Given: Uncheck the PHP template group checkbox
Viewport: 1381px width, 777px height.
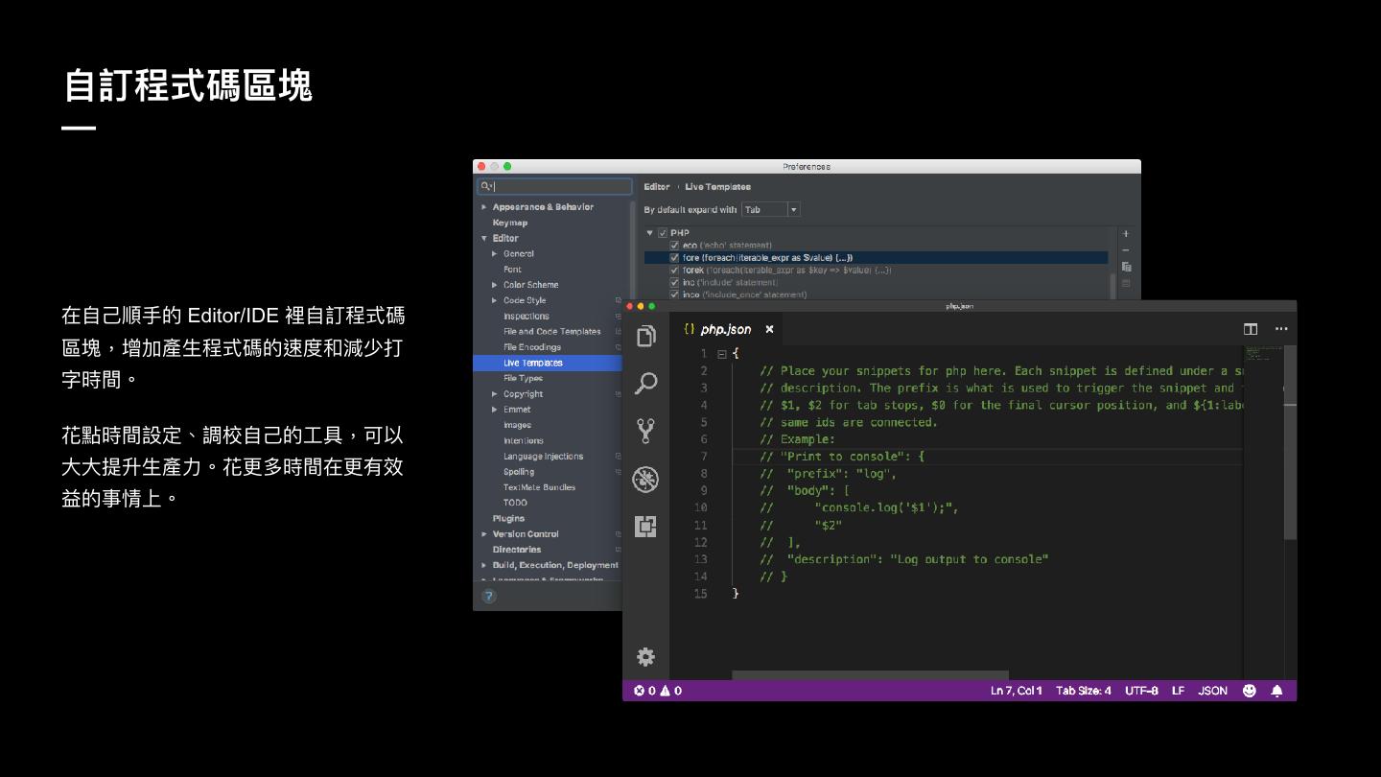Looking at the screenshot, I should [663, 233].
